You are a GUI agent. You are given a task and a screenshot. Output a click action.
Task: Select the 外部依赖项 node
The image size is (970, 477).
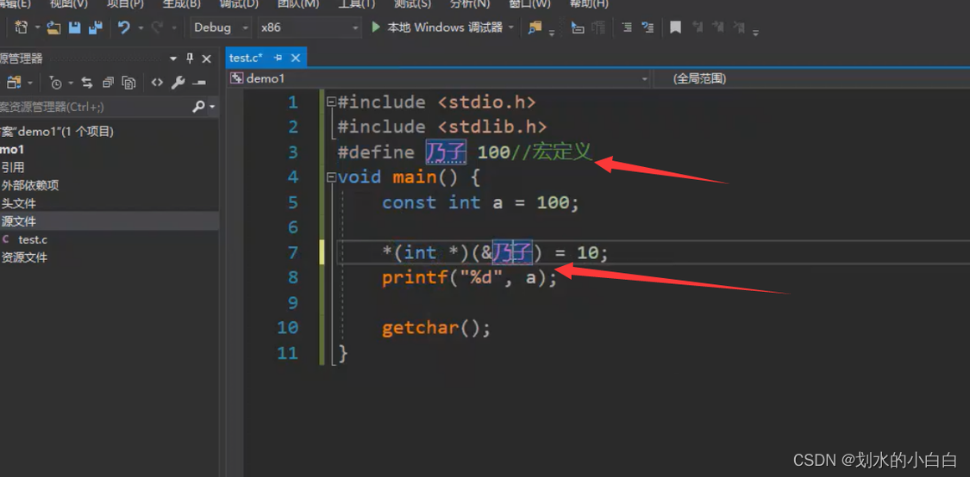[30, 185]
